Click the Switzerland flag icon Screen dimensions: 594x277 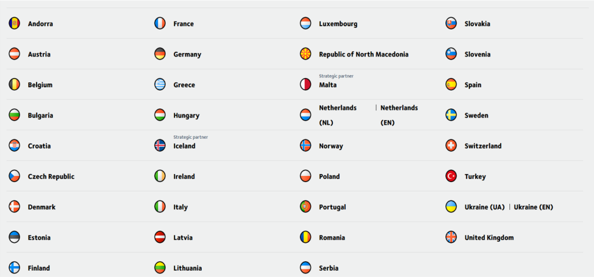451,146
